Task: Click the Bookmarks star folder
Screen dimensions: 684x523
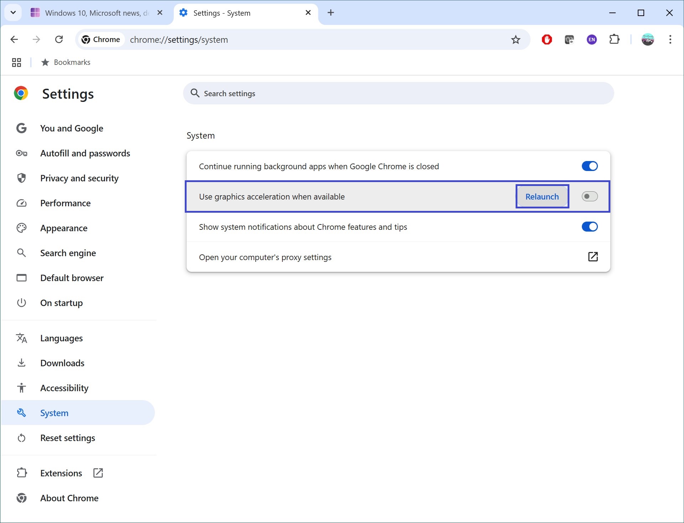Action: [66, 62]
